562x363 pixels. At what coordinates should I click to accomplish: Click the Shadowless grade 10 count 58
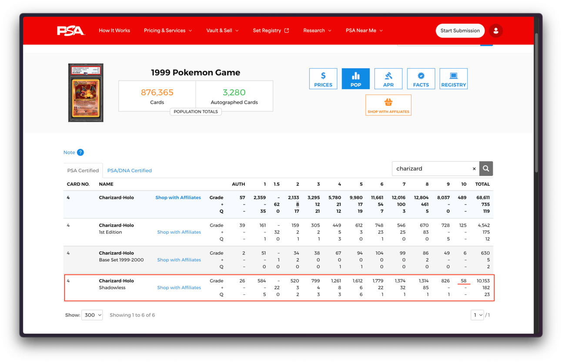pyautogui.click(x=464, y=281)
